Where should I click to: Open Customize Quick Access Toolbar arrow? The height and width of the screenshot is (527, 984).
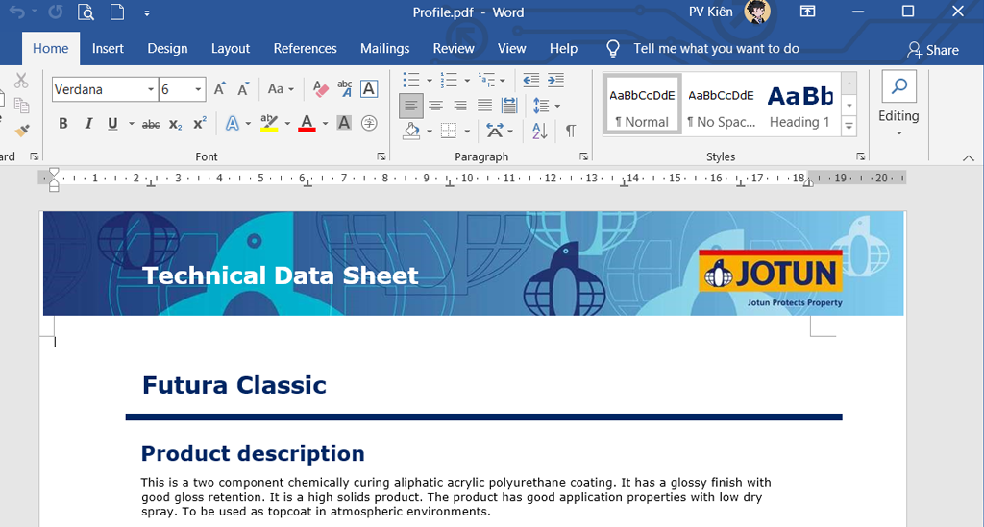click(x=147, y=13)
